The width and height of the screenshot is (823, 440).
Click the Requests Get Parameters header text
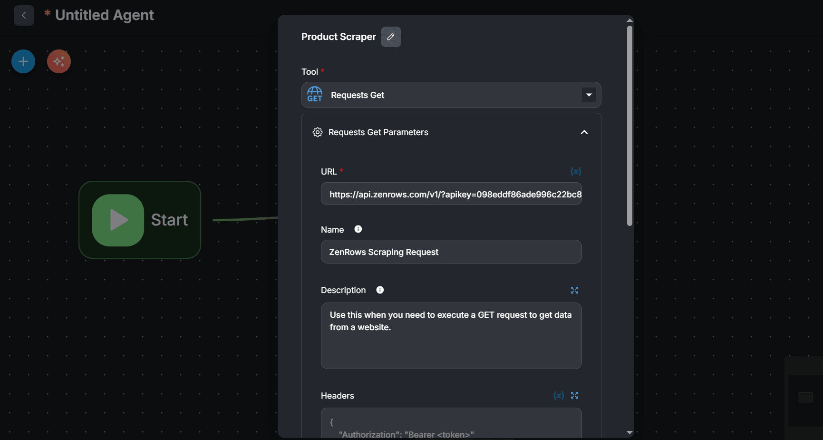tap(378, 132)
